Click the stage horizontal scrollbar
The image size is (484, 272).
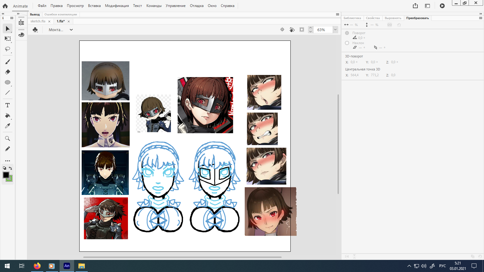pyautogui.click(x=182, y=257)
